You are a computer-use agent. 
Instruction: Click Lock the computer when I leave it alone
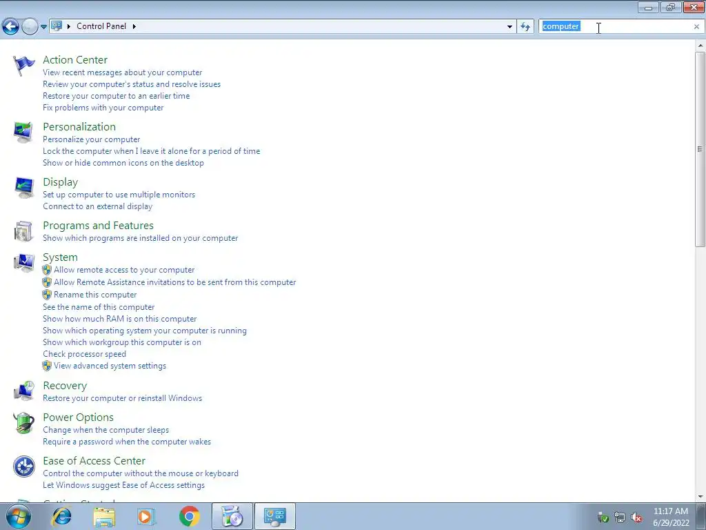click(151, 151)
